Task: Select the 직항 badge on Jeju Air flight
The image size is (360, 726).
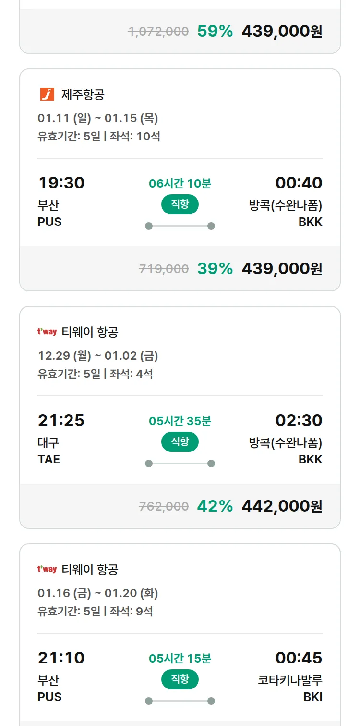Action: pos(180,204)
